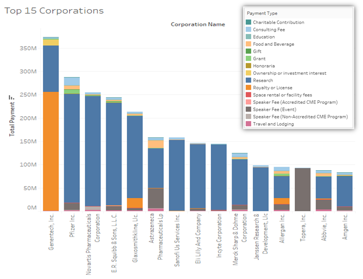Click the Travel and Lodging legend swatch

(x=249, y=124)
